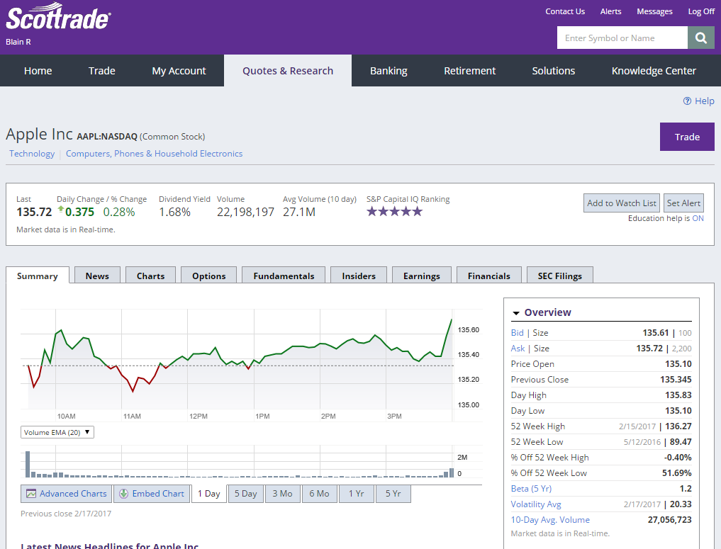Click 52 Week High value 136.27
The width and height of the screenshot is (721, 549).
click(x=678, y=426)
